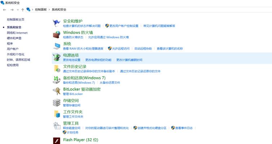Viewport: 272px width, 144px height.
Task: Select 硬件和声音 in sidebar
Action: (14, 38)
